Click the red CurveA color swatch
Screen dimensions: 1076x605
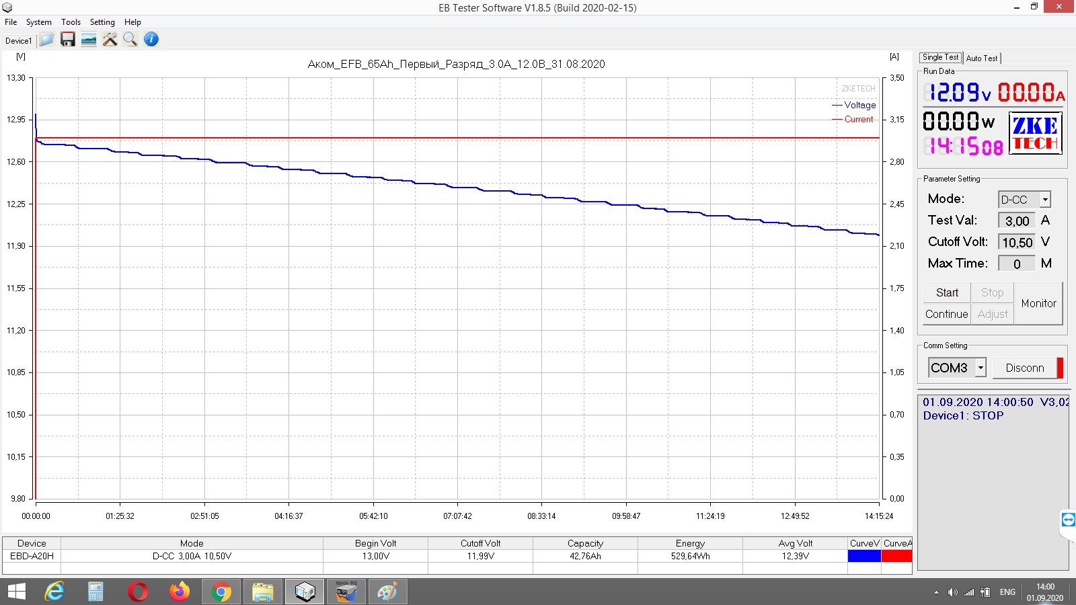[896, 556]
